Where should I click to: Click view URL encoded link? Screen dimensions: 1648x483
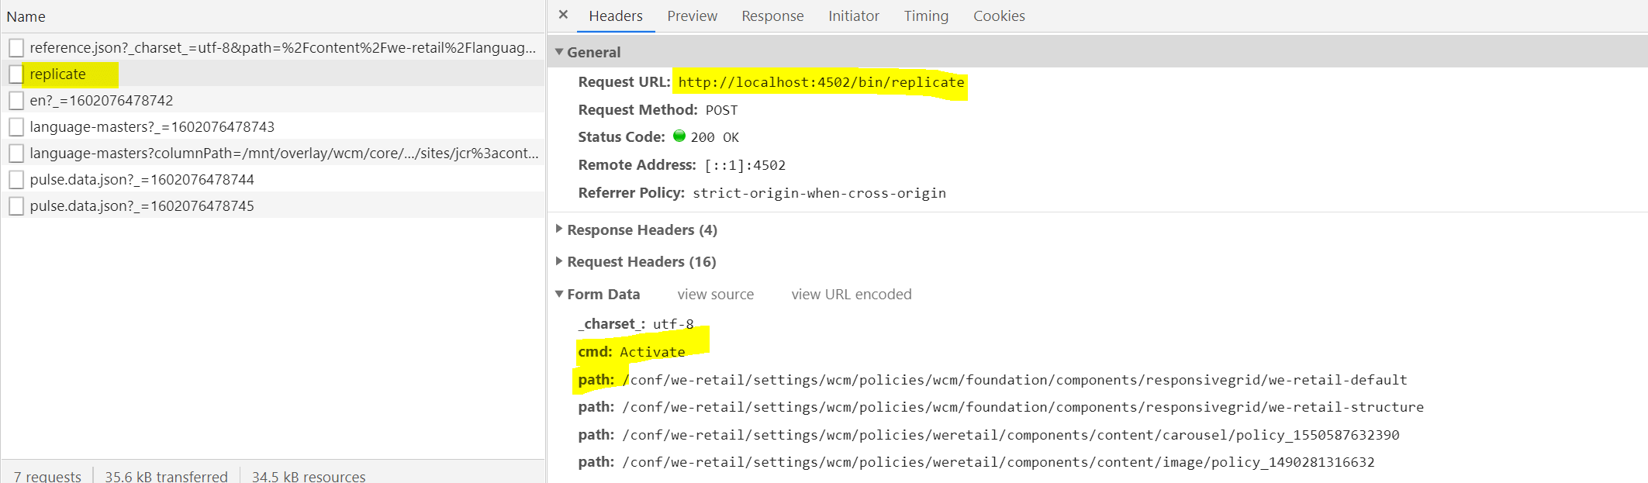click(x=851, y=295)
